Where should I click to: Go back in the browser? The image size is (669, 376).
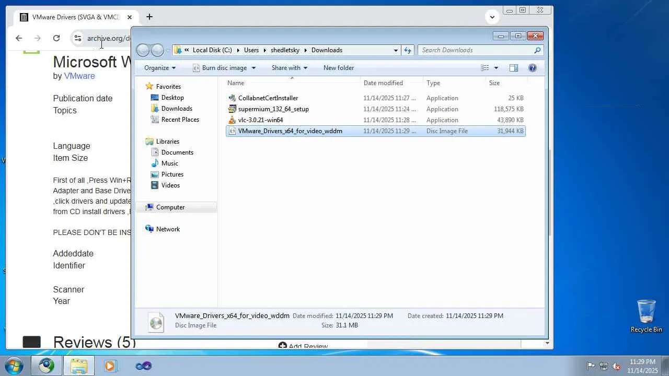pyautogui.click(x=19, y=38)
